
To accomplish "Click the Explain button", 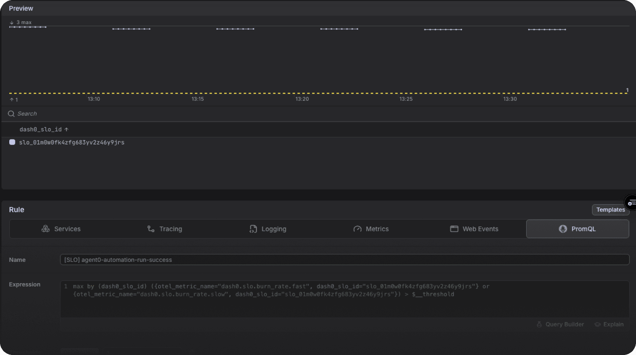I will 609,324.
